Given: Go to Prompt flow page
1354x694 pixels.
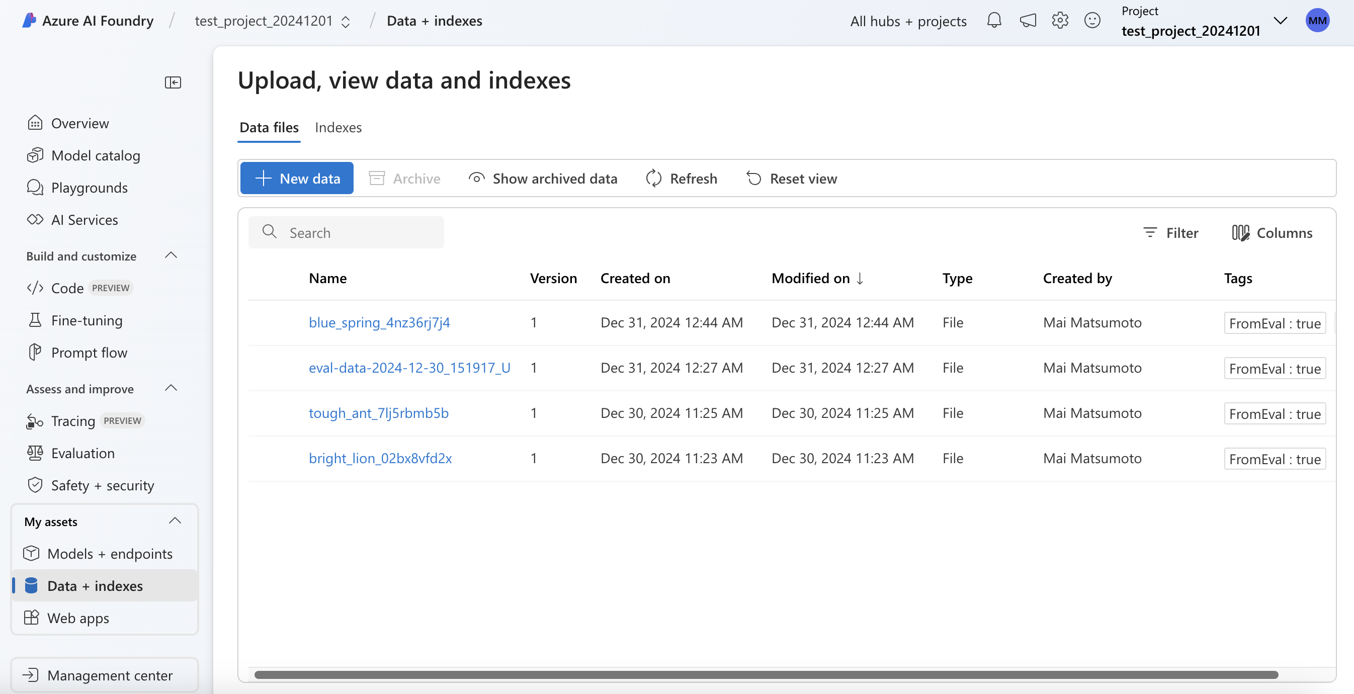Looking at the screenshot, I should coord(89,353).
